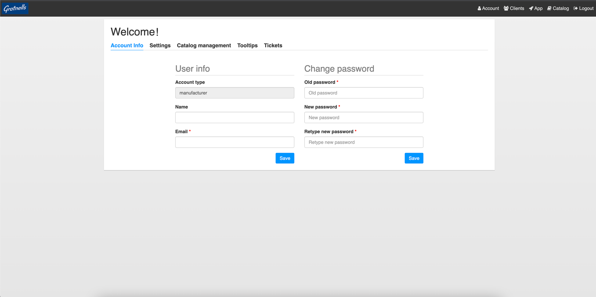This screenshot has width=596, height=297.
Task: Click the App rocket icon
Action: click(x=531, y=8)
